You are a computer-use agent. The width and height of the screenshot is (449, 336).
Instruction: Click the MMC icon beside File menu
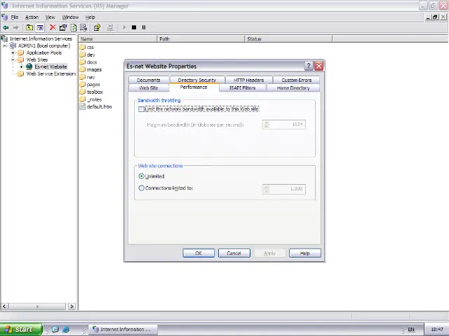(5, 17)
